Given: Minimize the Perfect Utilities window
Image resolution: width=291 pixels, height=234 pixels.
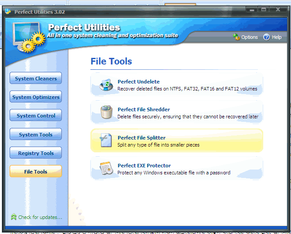Looking at the screenshot, I should pyautogui.click(x=252, y=10).
